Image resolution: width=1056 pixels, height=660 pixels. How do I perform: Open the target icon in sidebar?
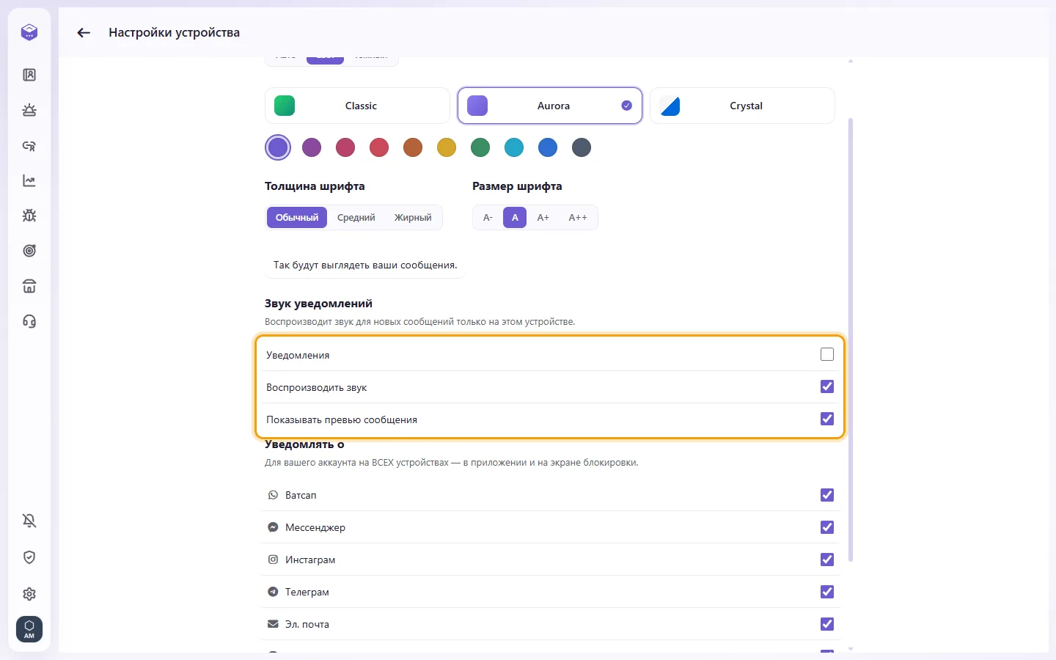point(29,251)
